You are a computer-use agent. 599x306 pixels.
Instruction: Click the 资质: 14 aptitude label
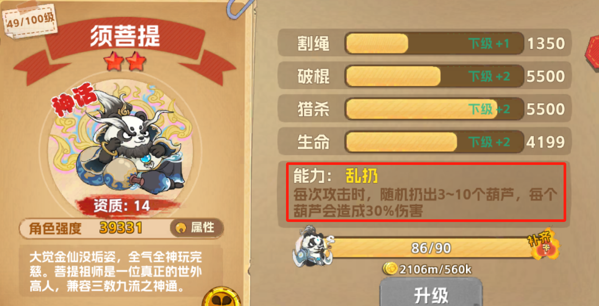(x=121, y=205)
